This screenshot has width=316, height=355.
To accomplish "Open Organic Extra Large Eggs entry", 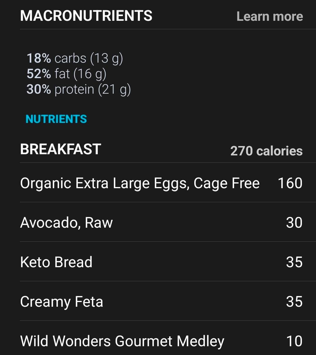I will [x=140, y=183].
